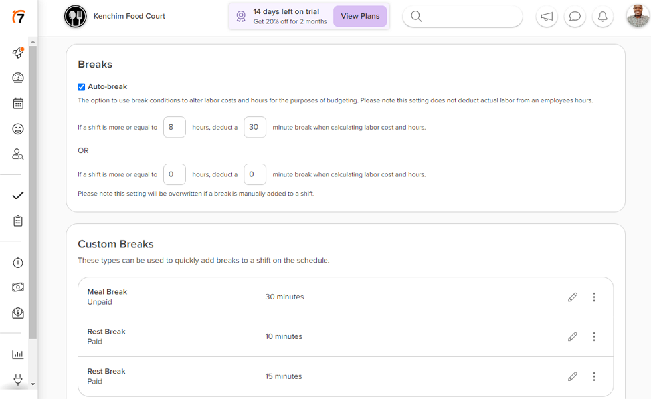Click the 'Get 20% off for 2 months' text

coord(290,21)
